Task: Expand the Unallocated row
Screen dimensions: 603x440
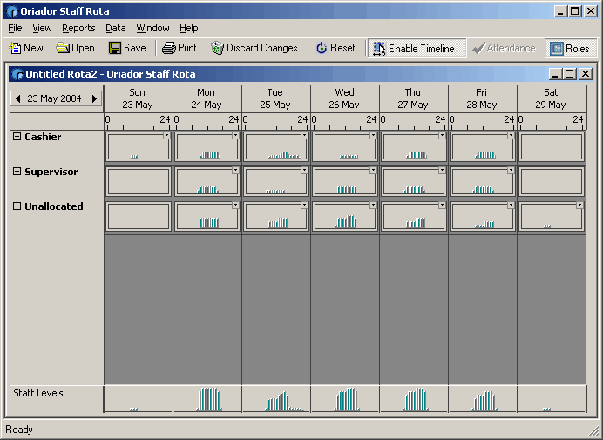Action: click(x=17, y=206)
